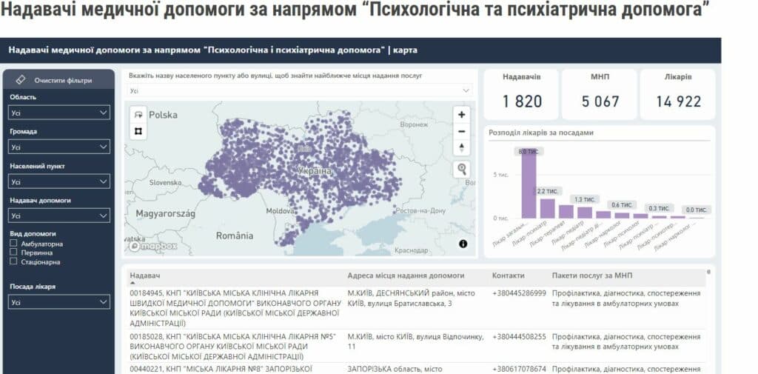Click the mapbox logo on map
This screenshot has height=374, width=758.
pos(152,247)
